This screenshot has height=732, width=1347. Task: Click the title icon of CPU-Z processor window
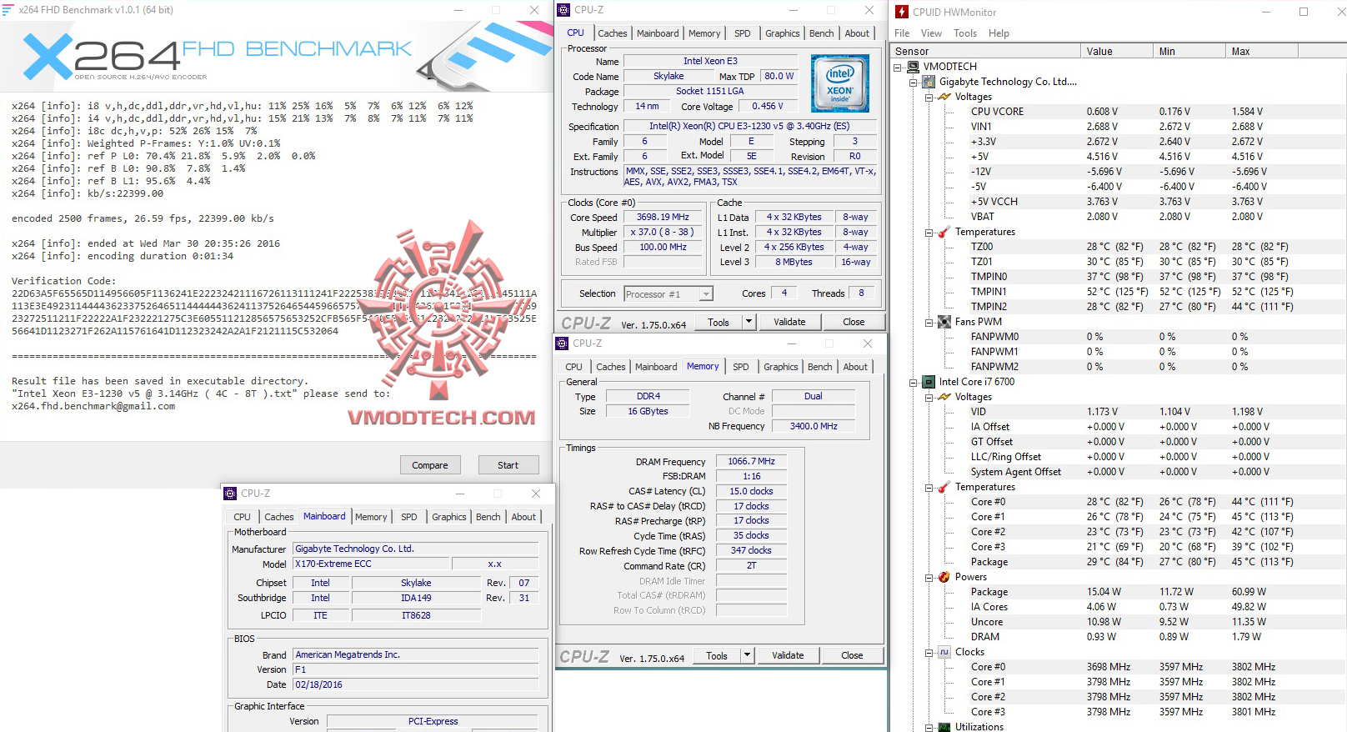click(x=563, y=10)
